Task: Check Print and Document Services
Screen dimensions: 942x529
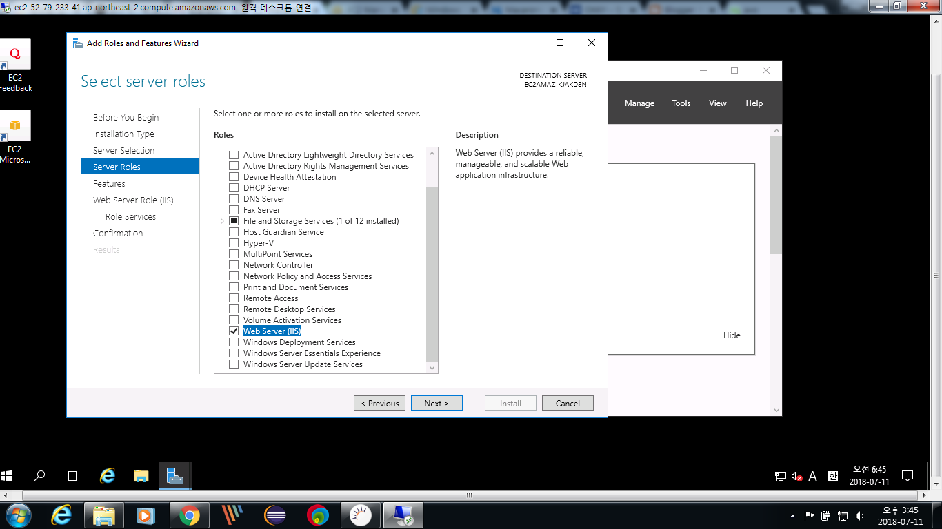Action: coord(234,287)
